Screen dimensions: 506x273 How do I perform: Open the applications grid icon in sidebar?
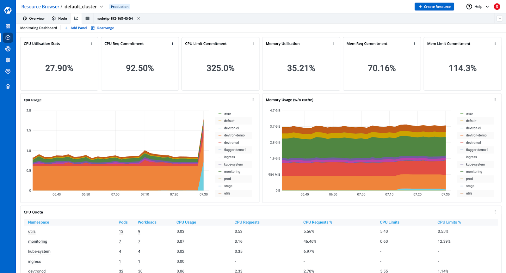coord(8,26)
